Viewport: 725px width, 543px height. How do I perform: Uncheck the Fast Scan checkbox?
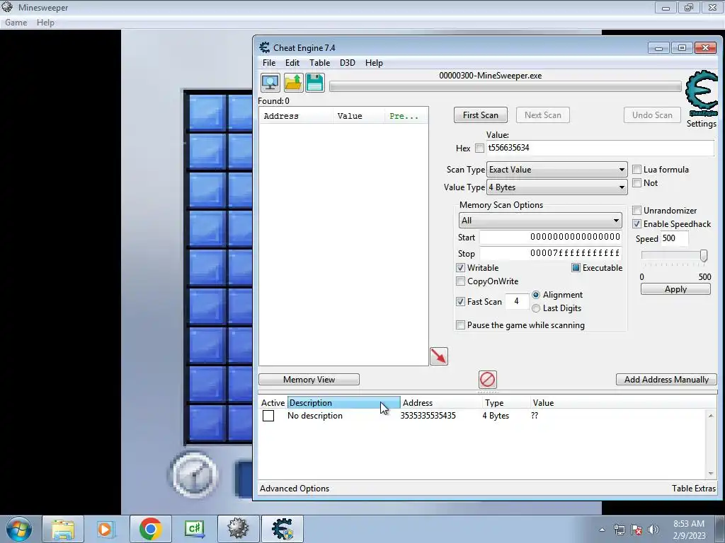pyautogui.click(x=460, y=301)
